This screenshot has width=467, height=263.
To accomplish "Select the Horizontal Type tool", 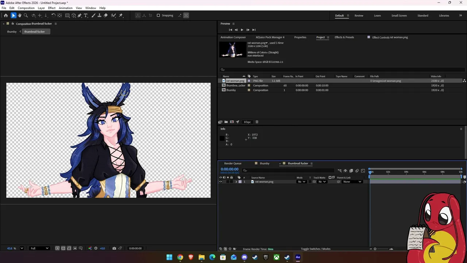I will coord(86,15).
